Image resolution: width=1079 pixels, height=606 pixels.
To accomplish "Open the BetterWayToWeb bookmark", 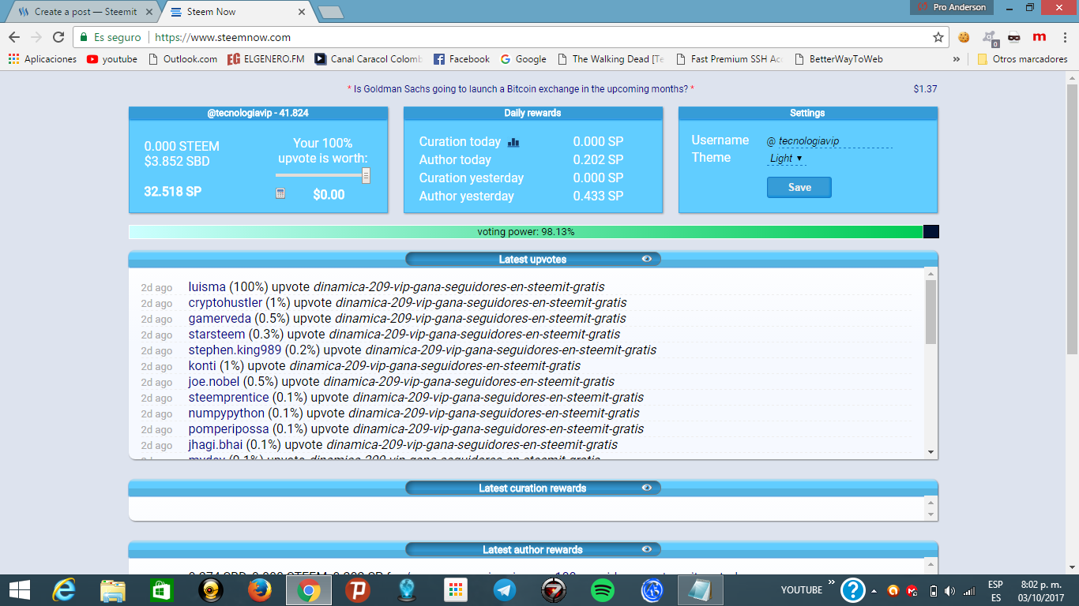I will tap(838, 59).
